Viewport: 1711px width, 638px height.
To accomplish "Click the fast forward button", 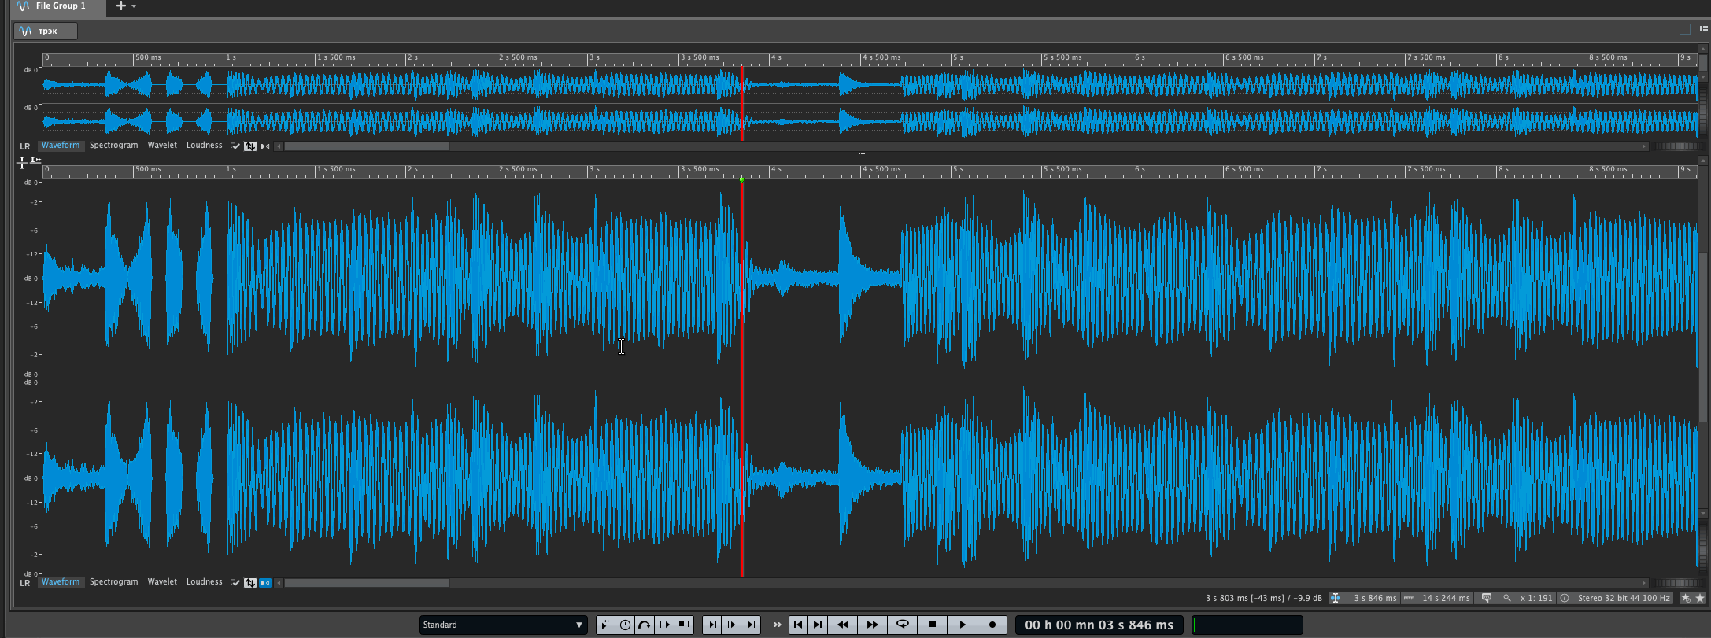I will click(x=872, y=625).
